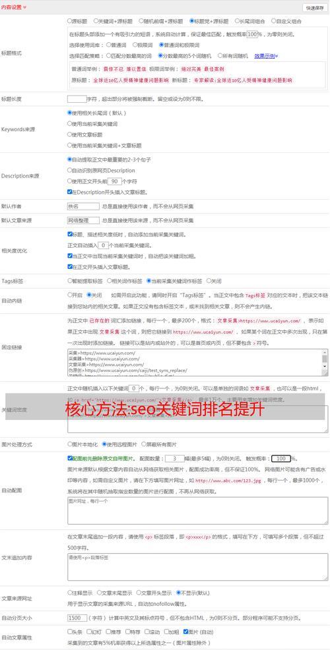Select 图片本地化 image handling option
Image resolution: width=330 pixels, height=650 pixels.
pyautogui.click(x=69, y=444)
